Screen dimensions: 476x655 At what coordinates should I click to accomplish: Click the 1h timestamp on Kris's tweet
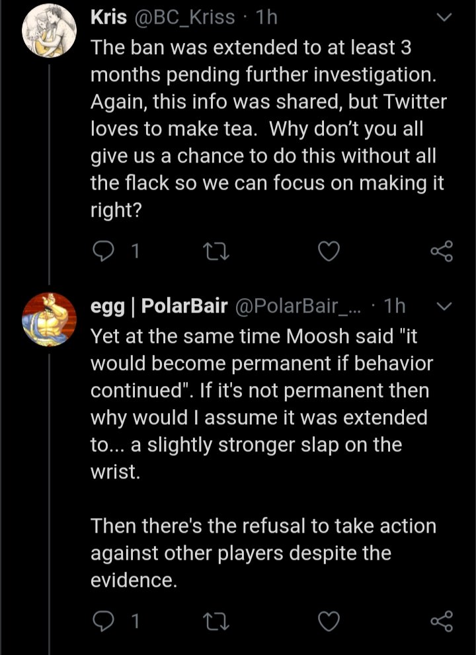pos(266,19)
